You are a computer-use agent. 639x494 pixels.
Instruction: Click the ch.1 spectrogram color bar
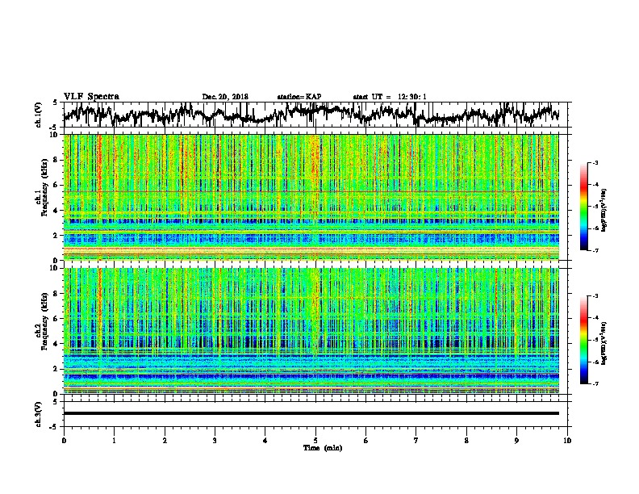tap(583, 207)
